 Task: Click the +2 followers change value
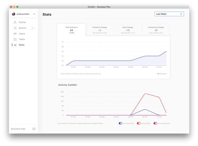[x=100, y=30]
